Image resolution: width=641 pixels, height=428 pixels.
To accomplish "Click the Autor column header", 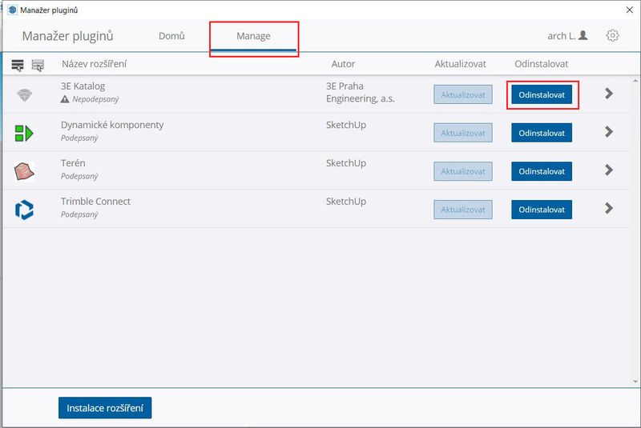I will click(343, 64).
